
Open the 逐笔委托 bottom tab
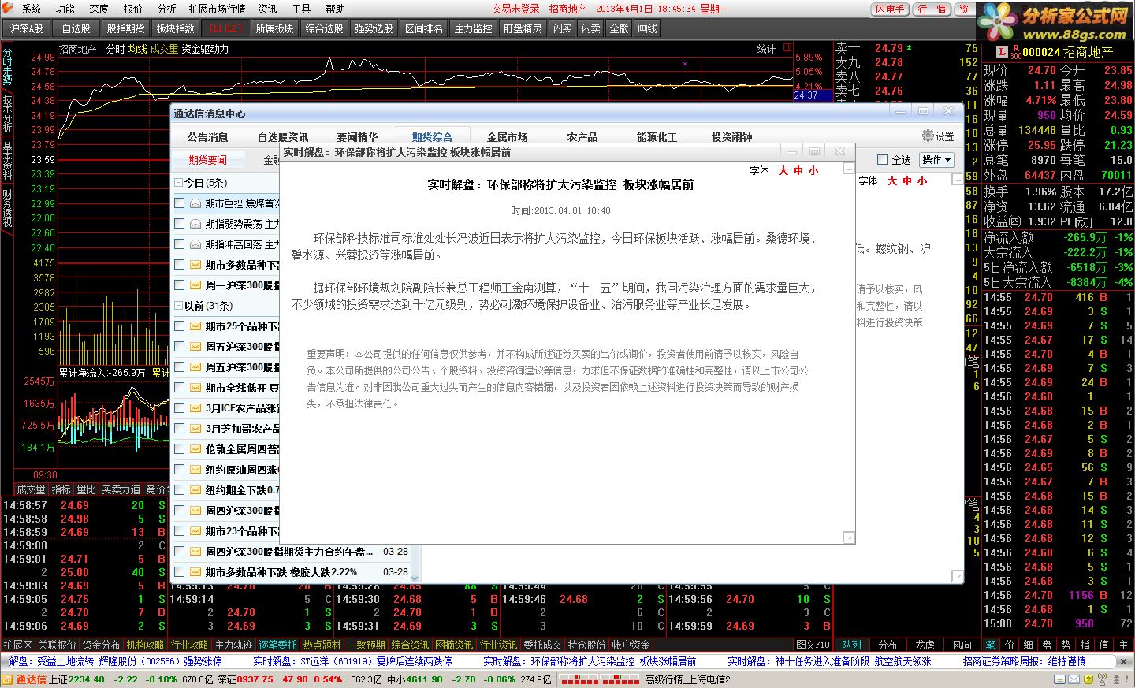click(278, 645)
